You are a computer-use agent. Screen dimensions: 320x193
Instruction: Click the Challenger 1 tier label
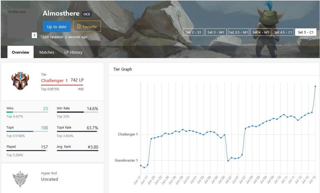[54, 80]
